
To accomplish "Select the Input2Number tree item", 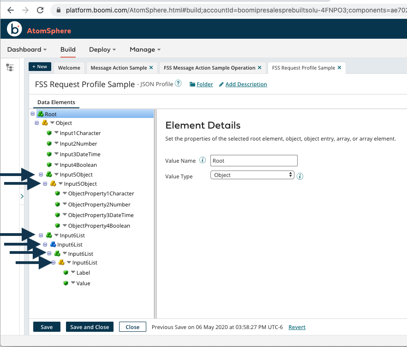I will (78, 144).
